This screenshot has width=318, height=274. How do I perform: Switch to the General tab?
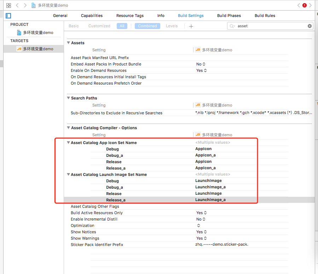coord(60,16)
